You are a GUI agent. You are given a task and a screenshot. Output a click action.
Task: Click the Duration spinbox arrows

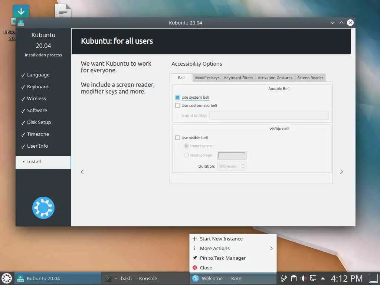243,166
